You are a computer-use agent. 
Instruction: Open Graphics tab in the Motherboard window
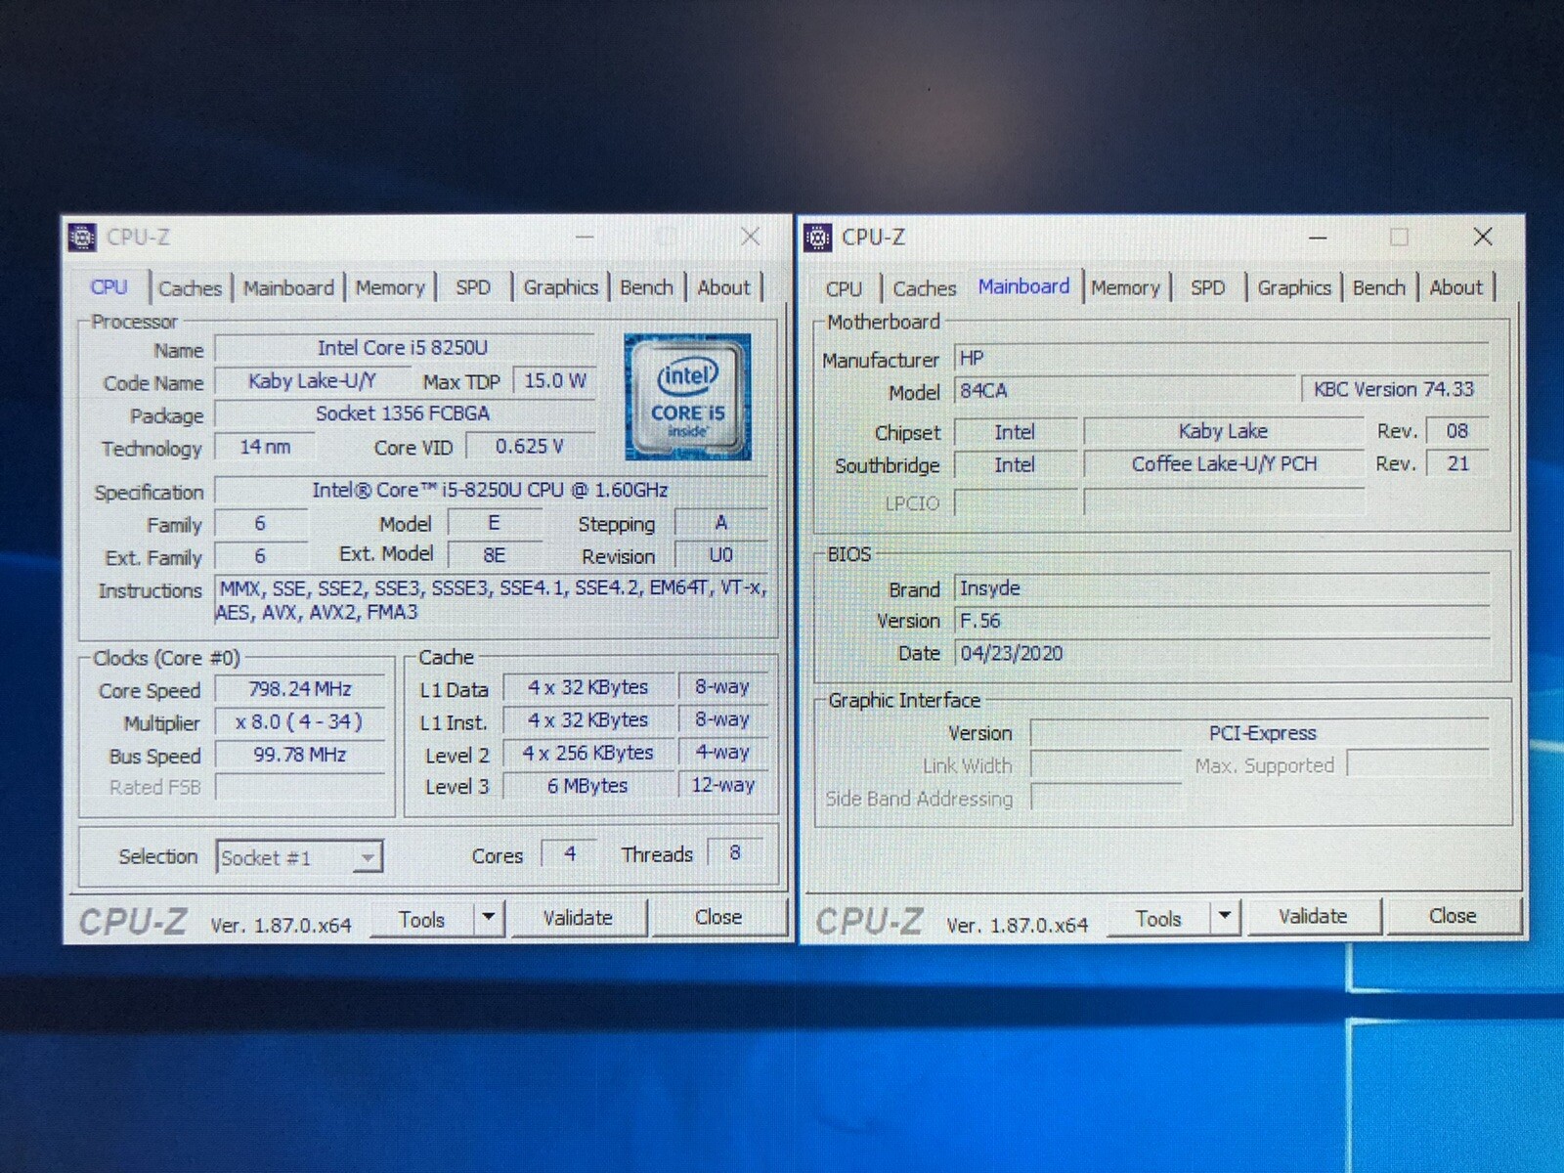(x=1294, y=288)
